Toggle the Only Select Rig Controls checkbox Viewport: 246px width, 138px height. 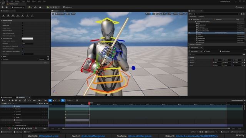[x=22, y=49]
